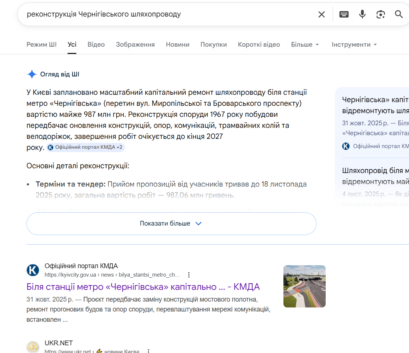Open the «Чернігівська» капітально КМДА result link

[143, 287]
